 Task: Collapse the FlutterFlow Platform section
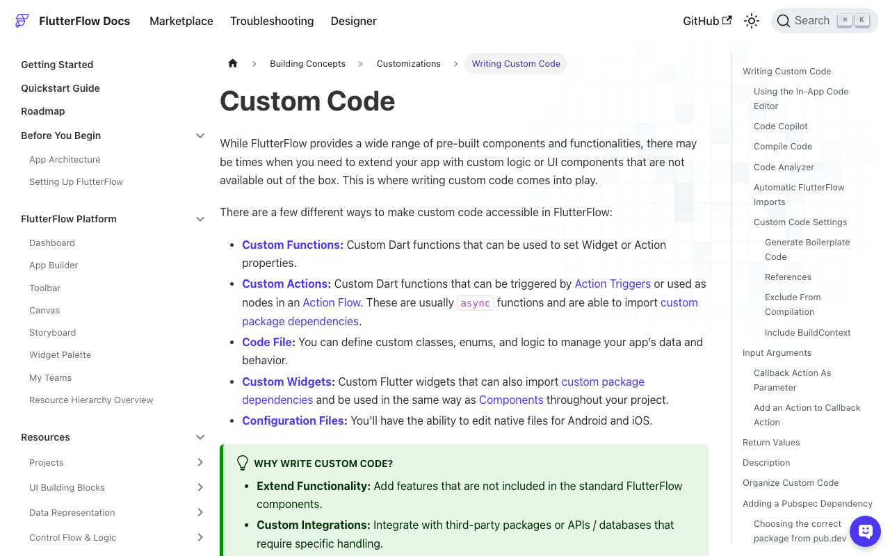[x=200, y=219]
